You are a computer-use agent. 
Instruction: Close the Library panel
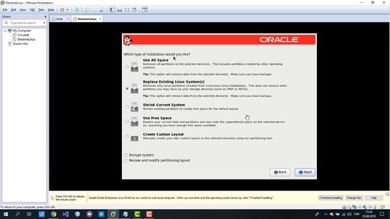(45, 16)
